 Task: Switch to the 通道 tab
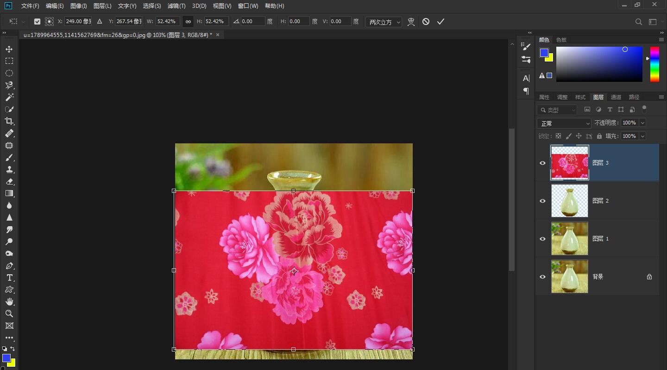click(616, 97)
